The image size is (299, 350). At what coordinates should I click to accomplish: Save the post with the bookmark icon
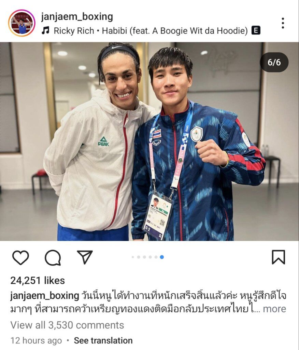pos(278,257)
